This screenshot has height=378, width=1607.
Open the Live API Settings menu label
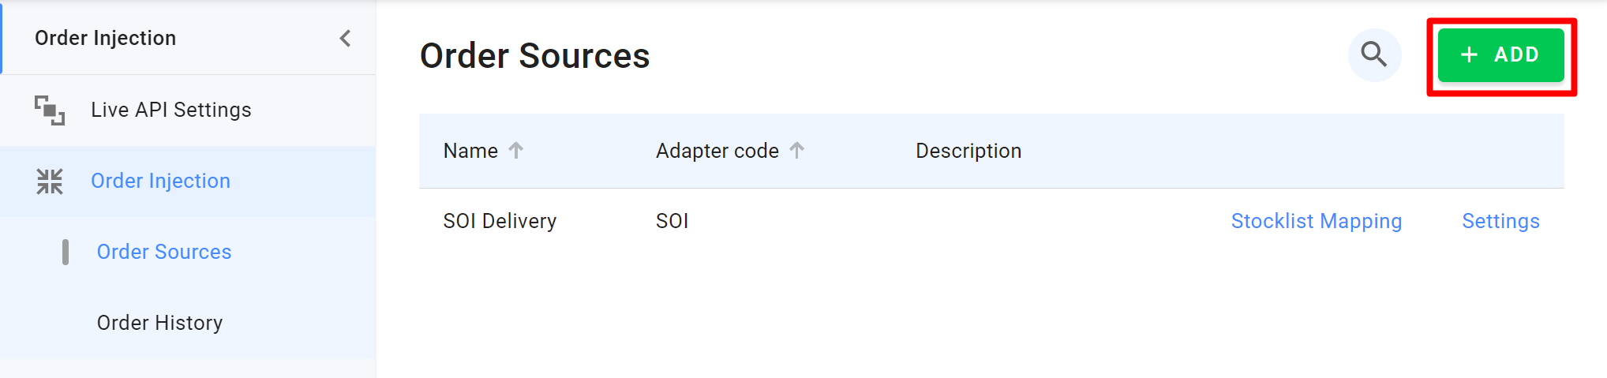(170, 110)
